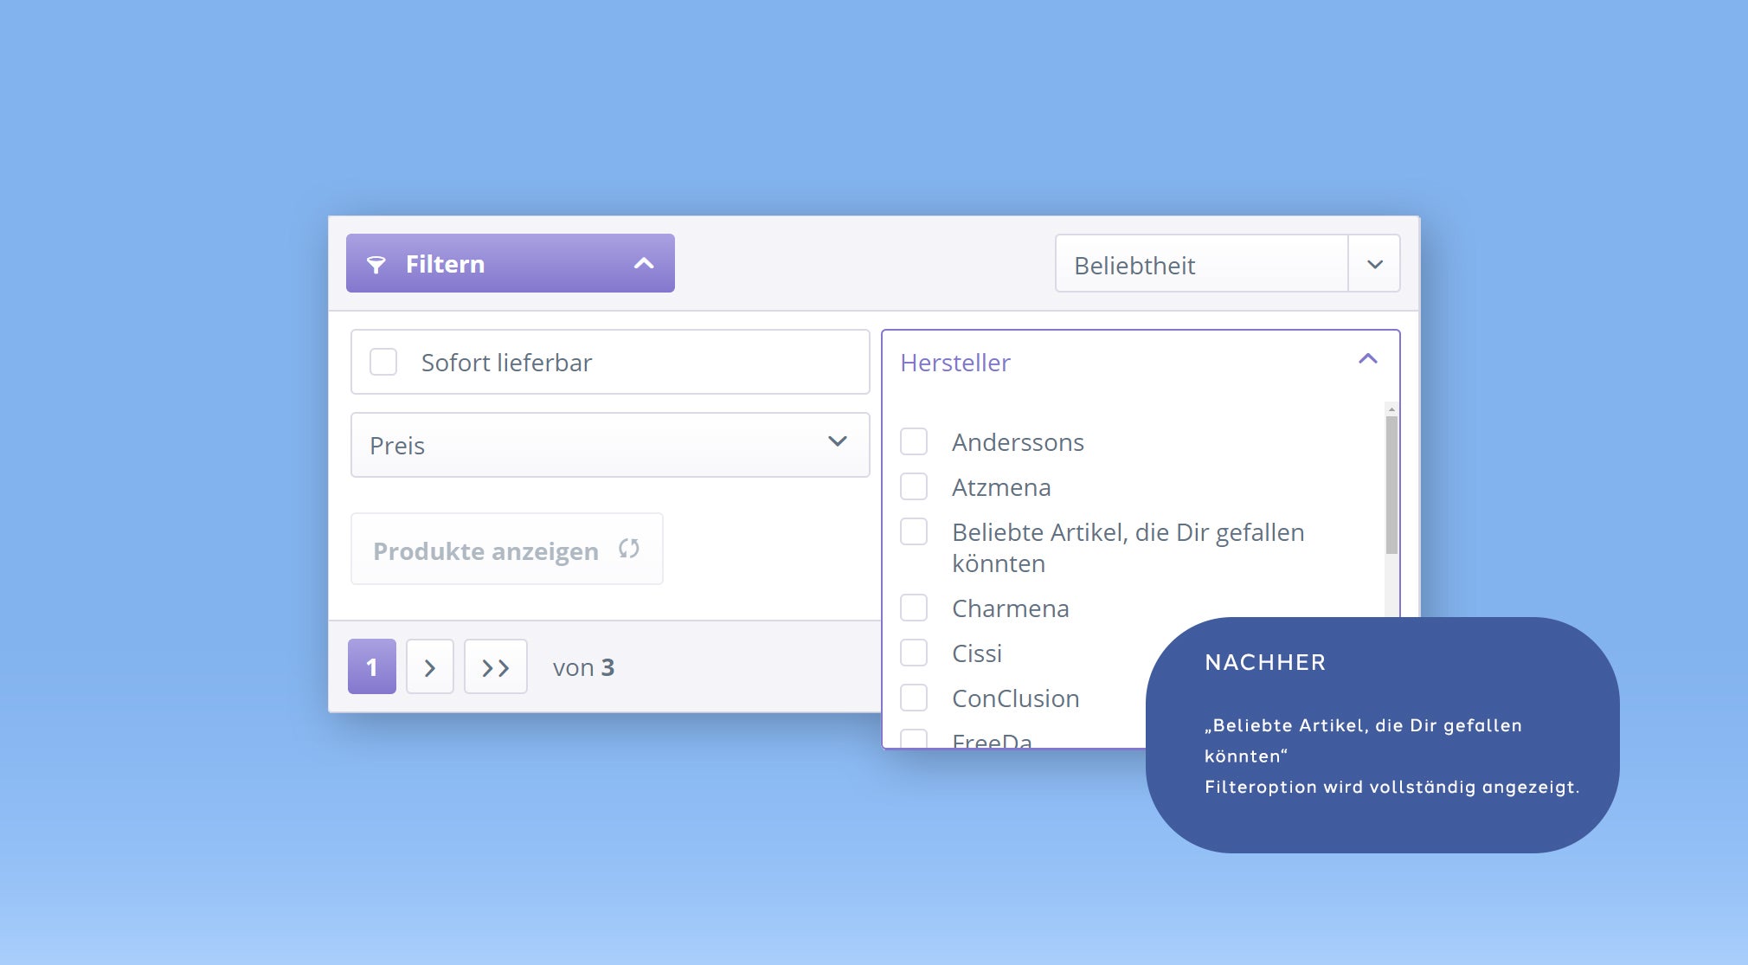The height and width of the screenshot is (965, 1748).
Task: Click the Preis chevron arrow
Action: pos(837,441)
